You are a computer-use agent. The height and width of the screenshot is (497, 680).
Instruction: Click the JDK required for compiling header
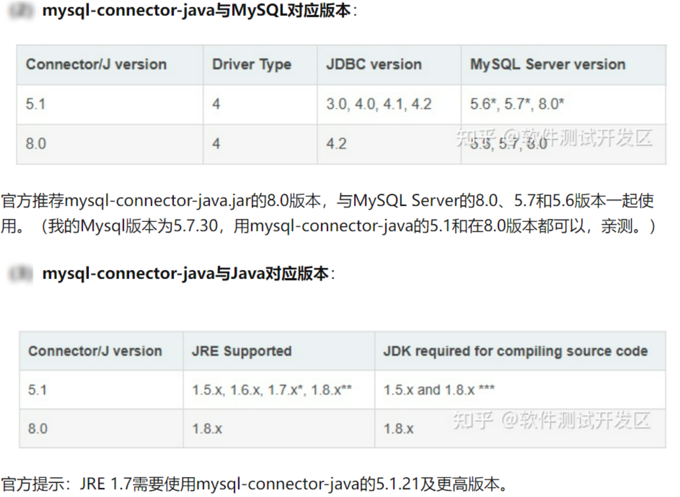click(x=515, y=351)
